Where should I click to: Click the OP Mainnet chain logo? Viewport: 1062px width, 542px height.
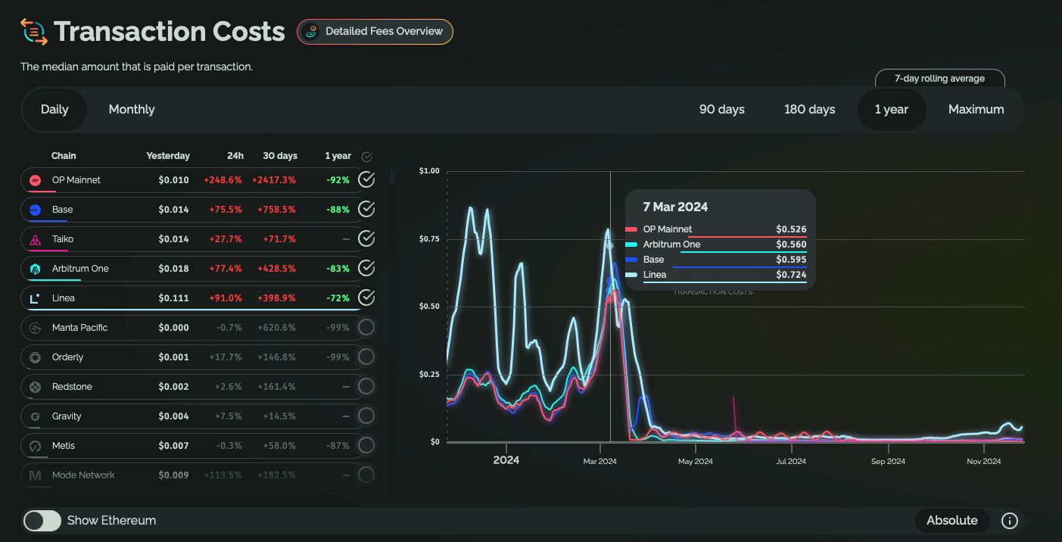(x=35, y=180)
